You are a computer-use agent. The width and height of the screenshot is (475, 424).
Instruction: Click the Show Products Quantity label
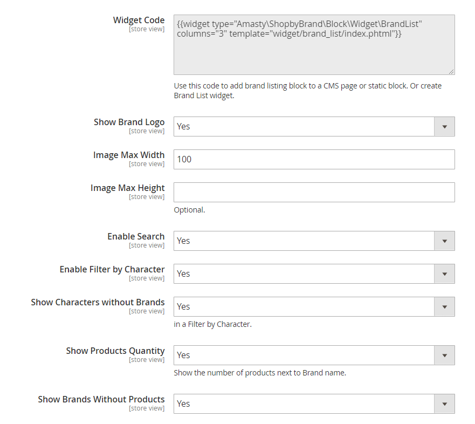pyautogui.click(x=115, y=351)
